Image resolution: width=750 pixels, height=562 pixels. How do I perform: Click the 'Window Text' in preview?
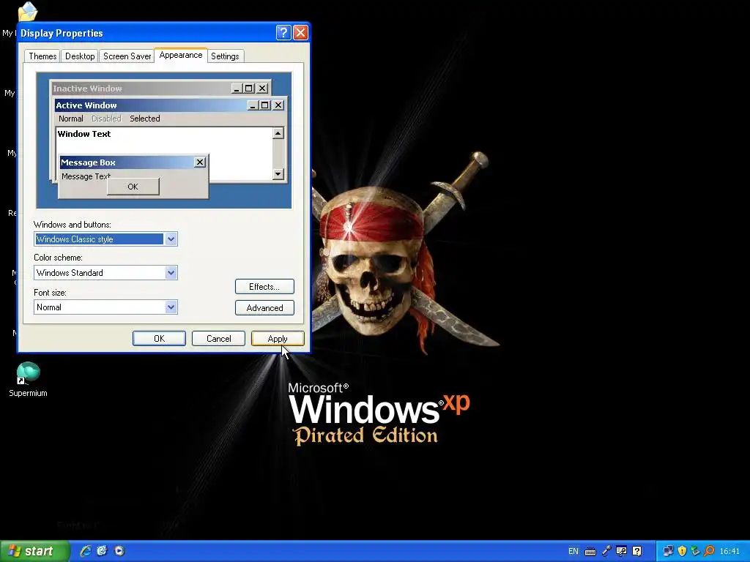point(84,134)
